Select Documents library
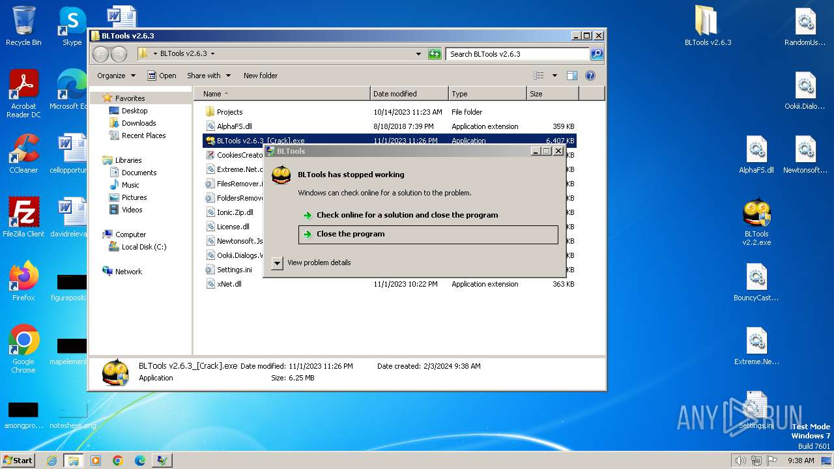Screen dimensions: 834x469 pos(139,173)
